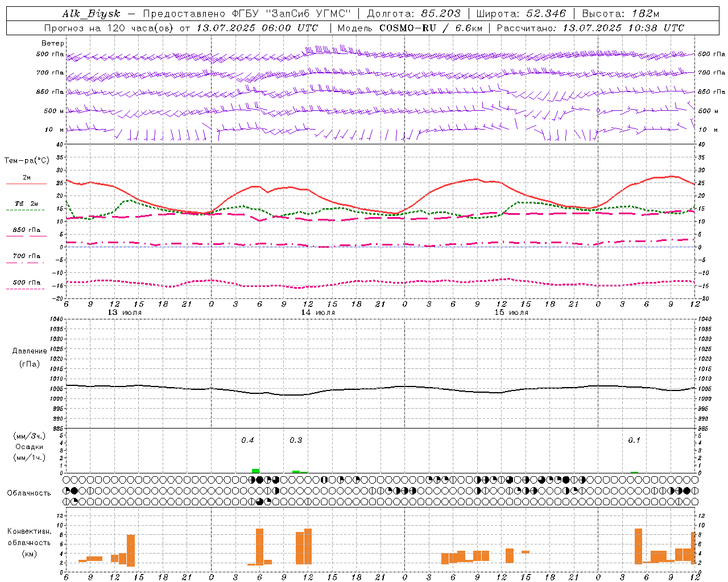Click the 'Давление' pressure panel label
This screenshot has height=582, width=728.
tap(30, 351)
